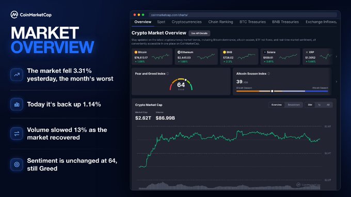Click the Altcoin Season Index slider handle

[x=272, y=91]
